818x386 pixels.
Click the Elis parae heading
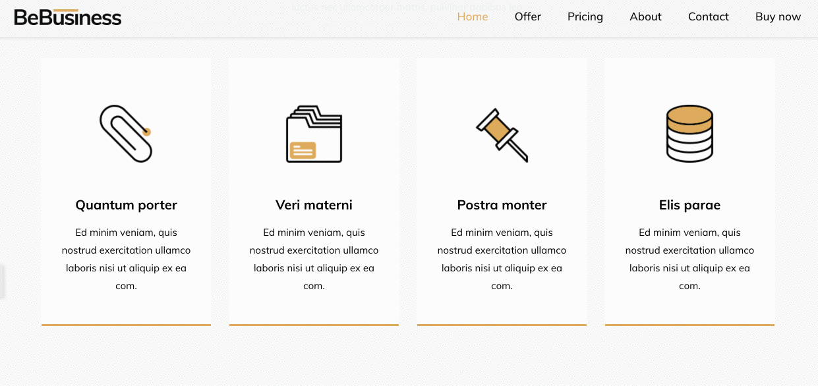(689, 205)
